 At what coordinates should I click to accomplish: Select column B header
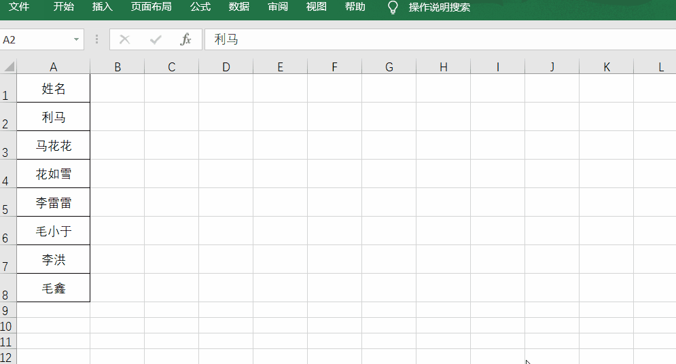click(x=118, y=67)
